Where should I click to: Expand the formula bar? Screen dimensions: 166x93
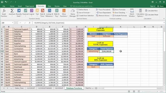(164, 23)
